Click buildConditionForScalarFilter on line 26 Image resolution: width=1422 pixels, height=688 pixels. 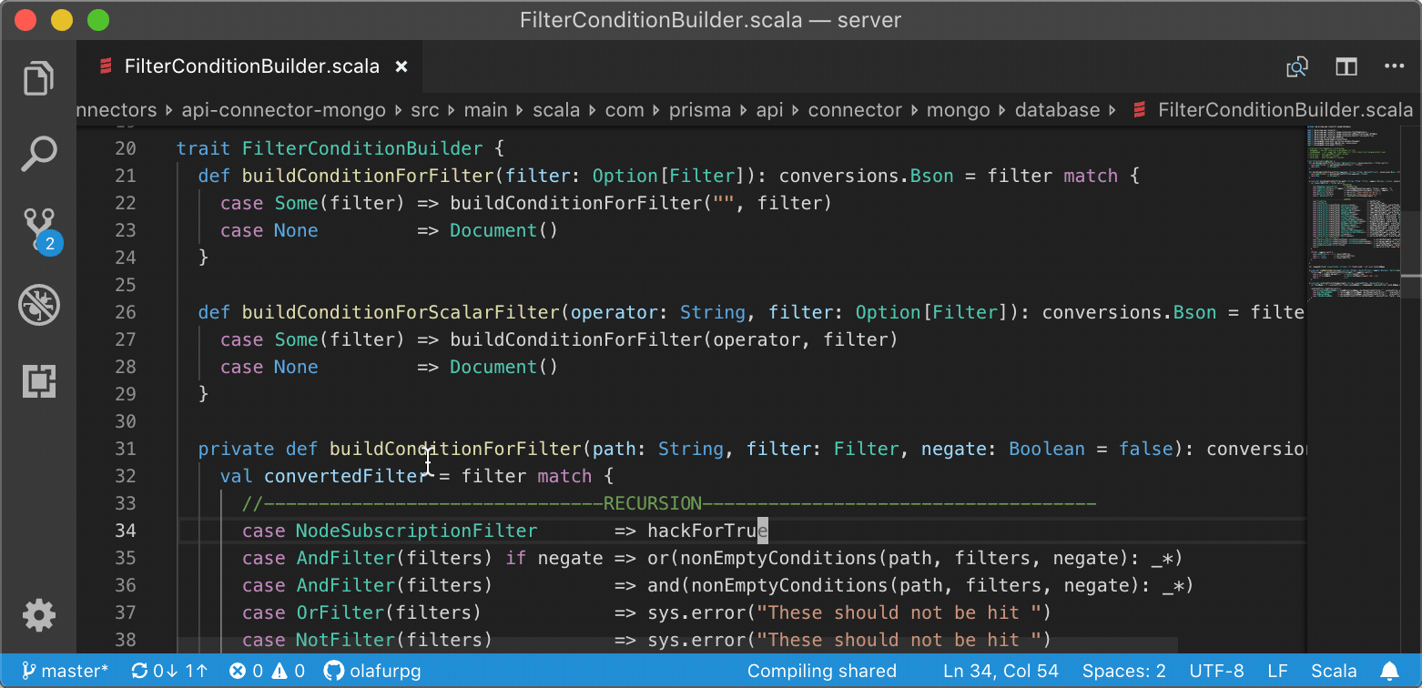pos(401,312)
